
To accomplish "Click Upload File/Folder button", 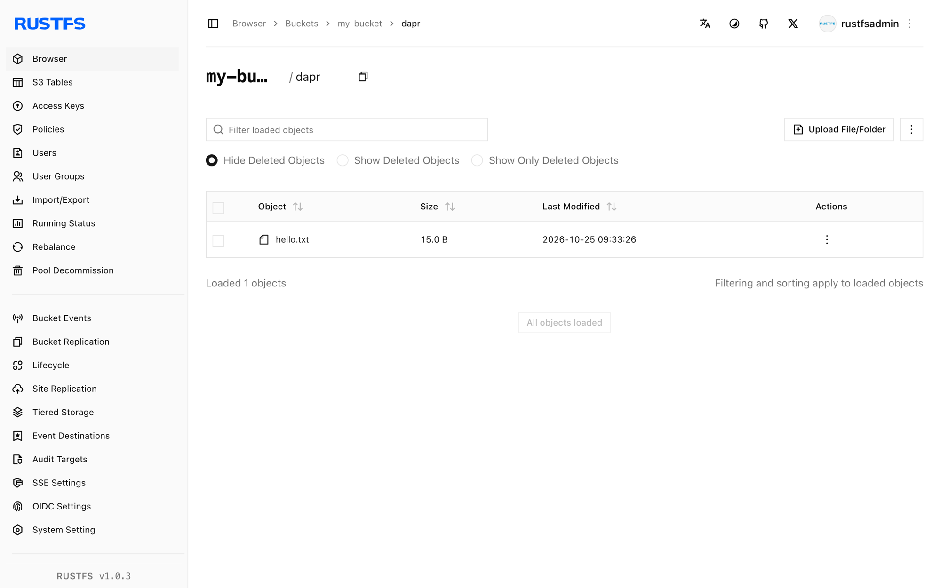I will pos(839,129).
